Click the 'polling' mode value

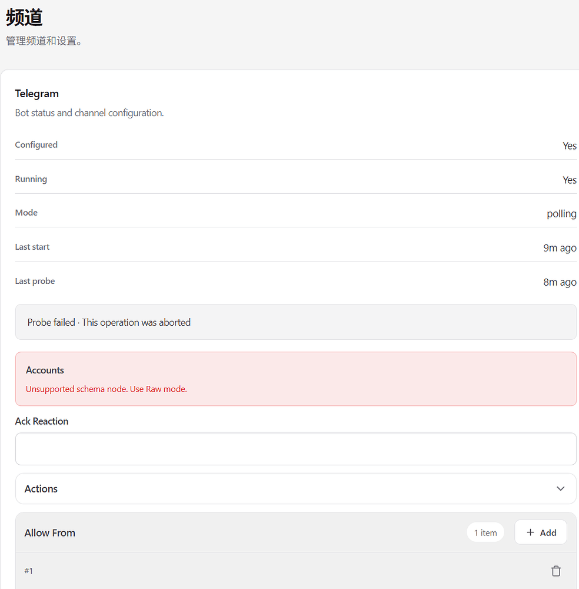click(561, 214)
